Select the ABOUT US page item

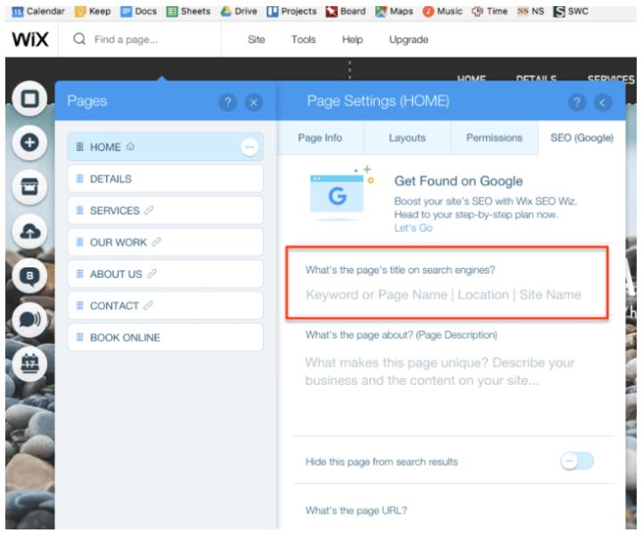point(166,274)
